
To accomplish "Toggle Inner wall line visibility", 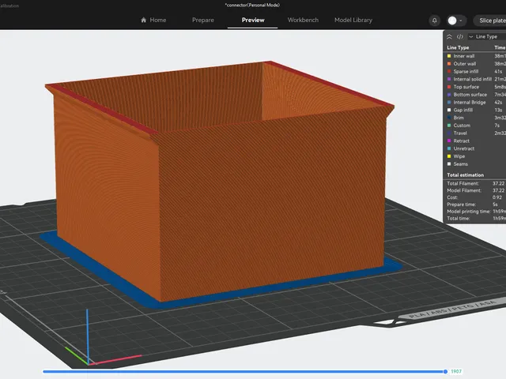I will [476, 56].
